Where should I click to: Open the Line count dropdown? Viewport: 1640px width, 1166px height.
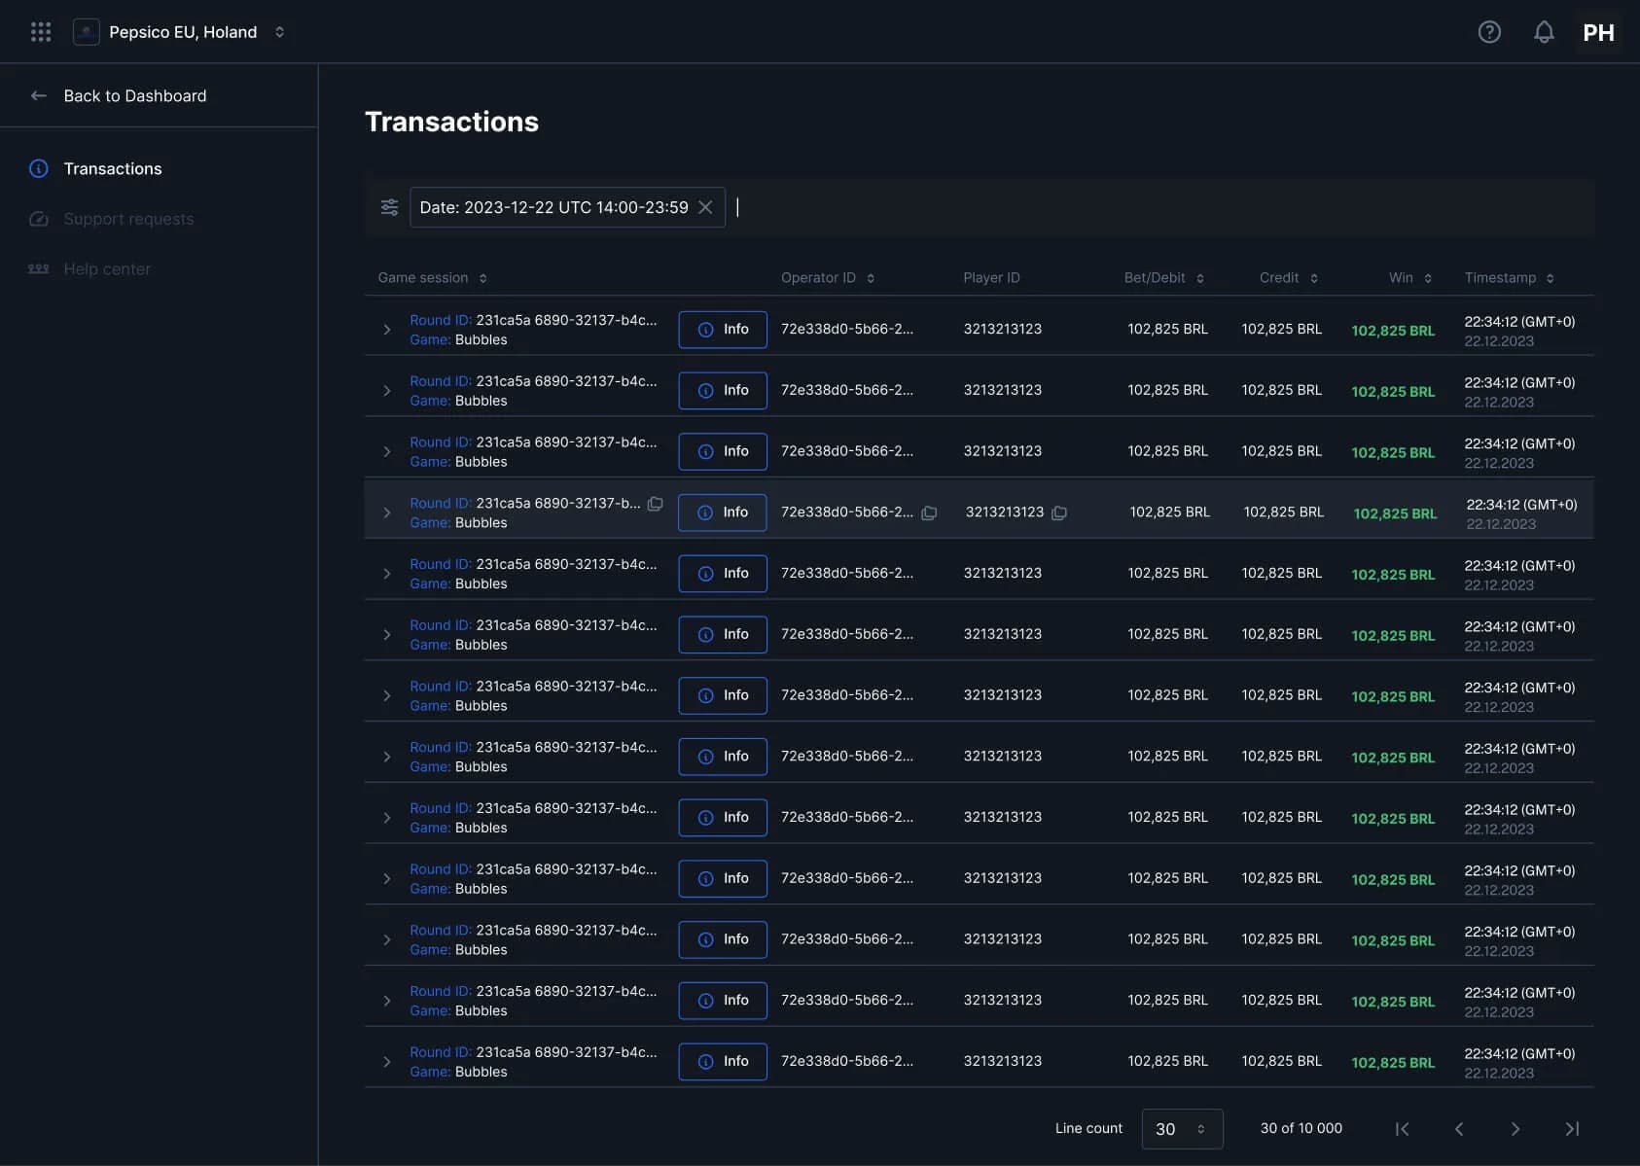pos(1181,1129)
